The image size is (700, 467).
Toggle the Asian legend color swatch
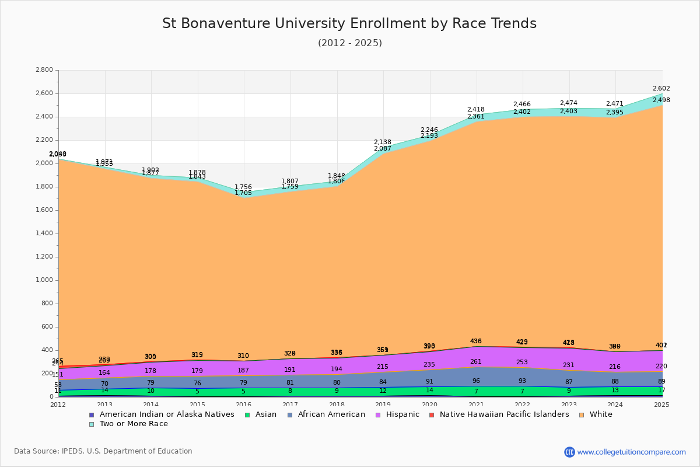click(x=247, y=414)
